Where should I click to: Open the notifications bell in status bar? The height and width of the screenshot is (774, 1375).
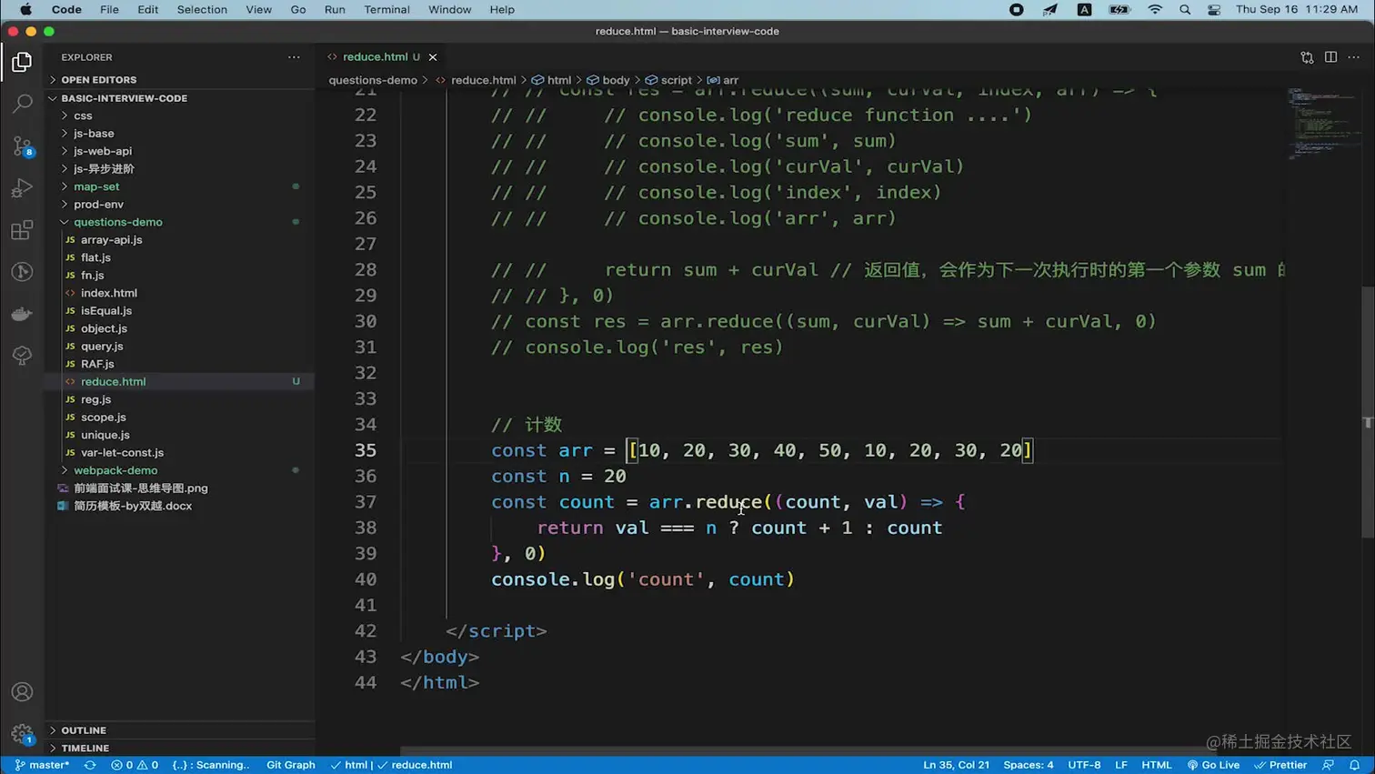tap(1354, 765)
